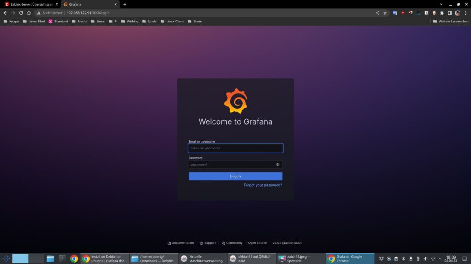Switch to Install on Debian Grafana doc window
The image size is (471, 264).
click(x=105, y=258)
